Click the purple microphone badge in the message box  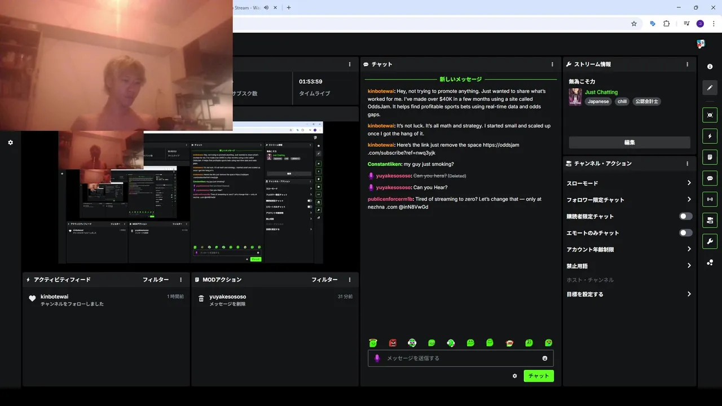click(x=377, y=358)
